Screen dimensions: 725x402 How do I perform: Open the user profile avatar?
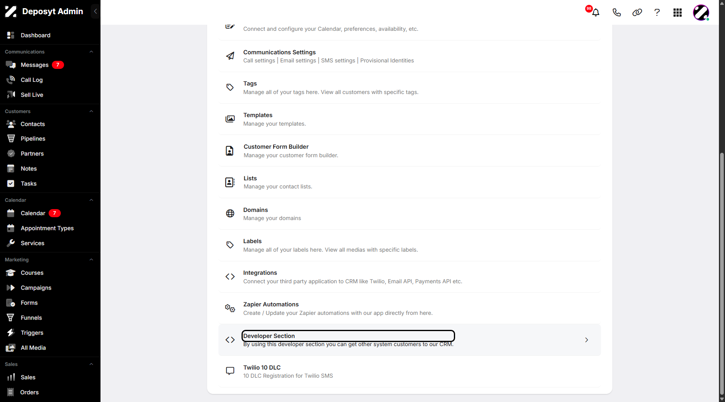pos(701,13)
